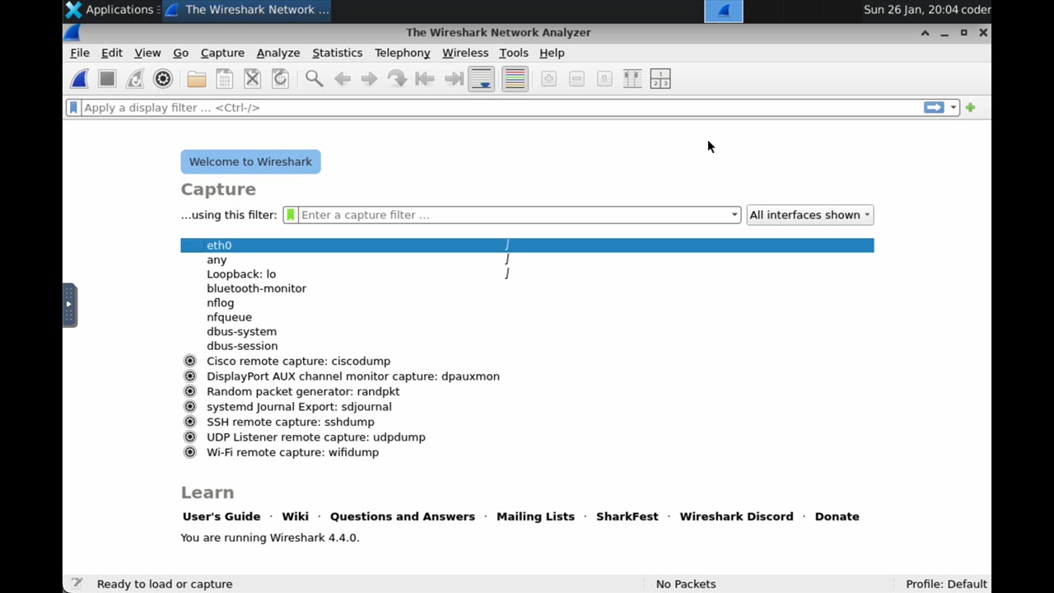
Task: Click the Zoom in text icon
Action: (x=548, y=79)
